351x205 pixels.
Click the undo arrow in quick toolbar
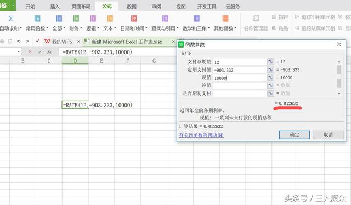point(19,42)
